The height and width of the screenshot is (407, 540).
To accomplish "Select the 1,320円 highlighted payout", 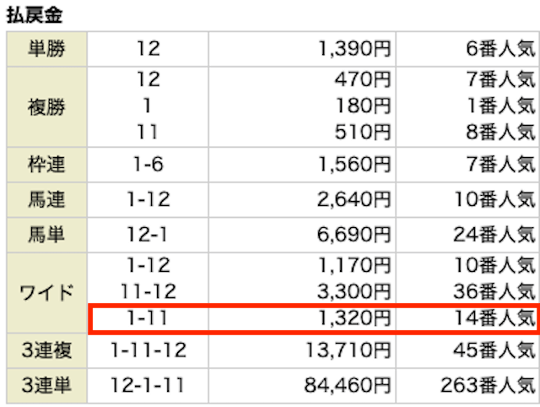I will [354, 317].
